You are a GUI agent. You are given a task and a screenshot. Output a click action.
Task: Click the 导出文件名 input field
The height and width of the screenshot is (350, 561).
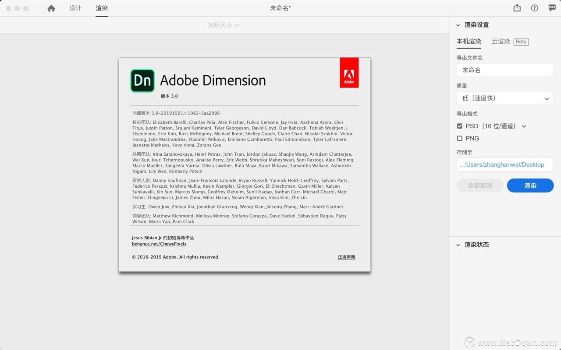[x=505, y=70]
